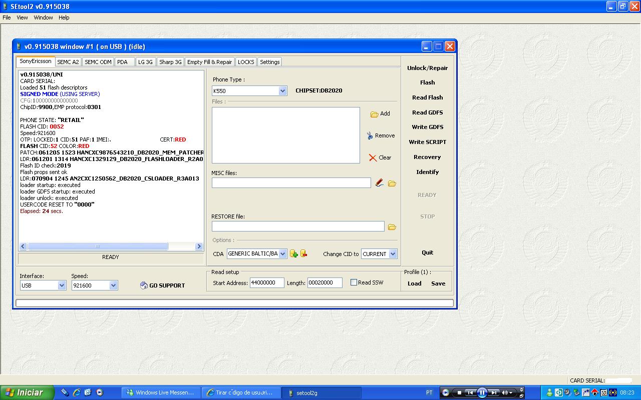
Task: Open the Change CID to CURRENT dropdown
Action: click(x=393, y=254)
